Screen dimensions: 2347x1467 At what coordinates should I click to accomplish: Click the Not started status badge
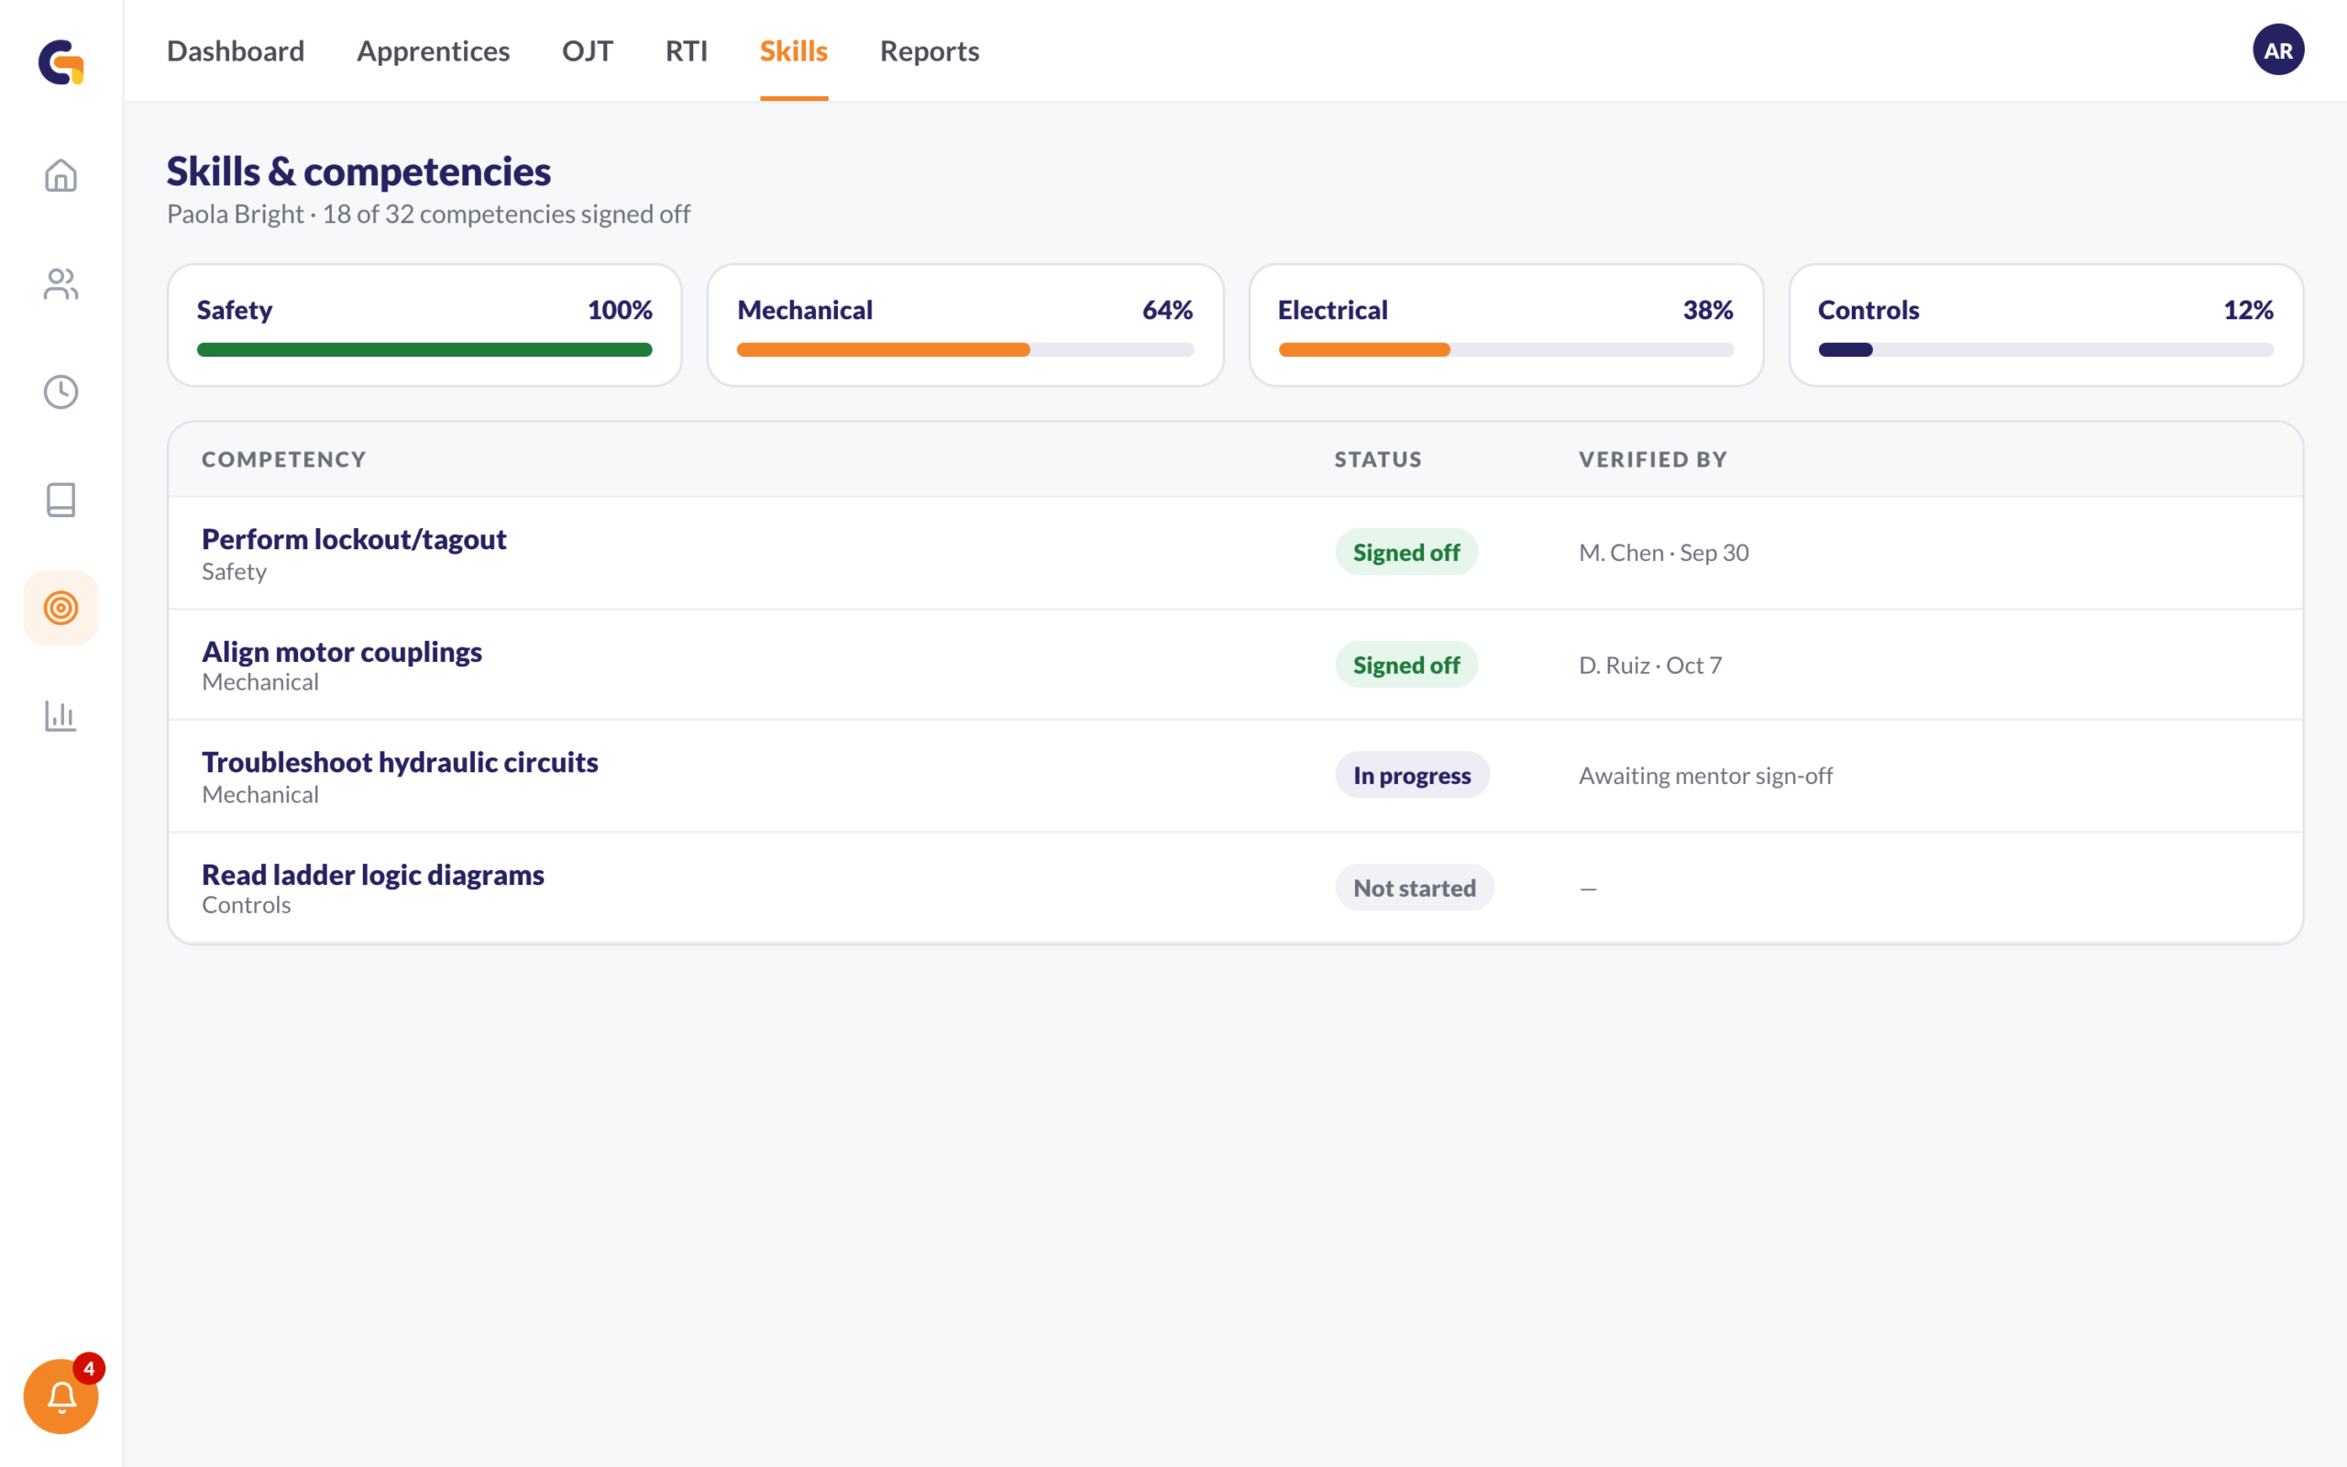(1415, 888)
